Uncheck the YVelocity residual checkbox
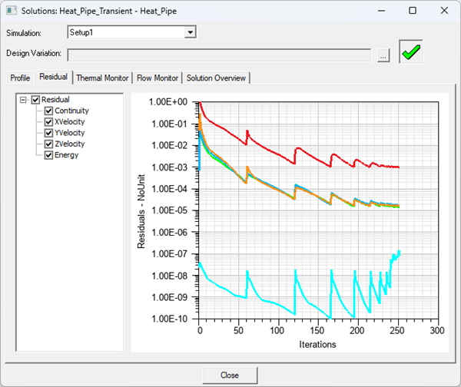461x387 pixels. (x=48, y=133)
